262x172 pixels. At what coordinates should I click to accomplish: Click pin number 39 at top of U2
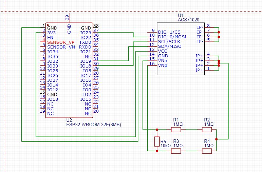coord(67,18)
